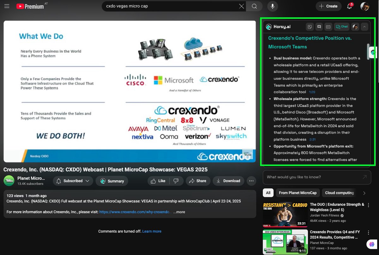Open 'Learn more' about comments turned off

click(152, 231)
